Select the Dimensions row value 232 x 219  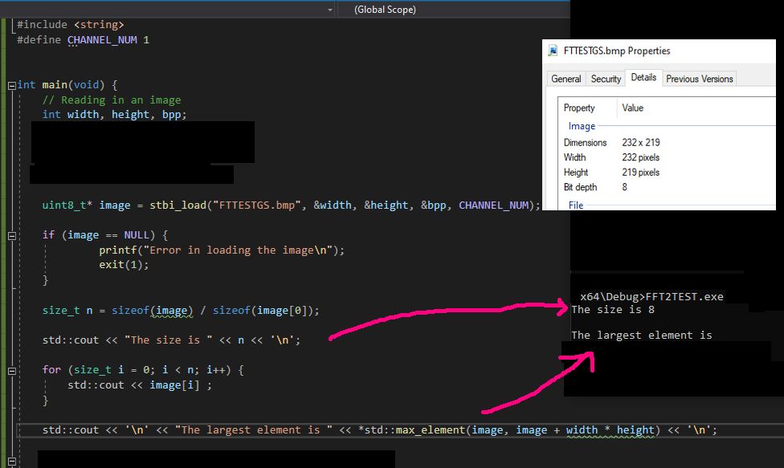point(641,142)
